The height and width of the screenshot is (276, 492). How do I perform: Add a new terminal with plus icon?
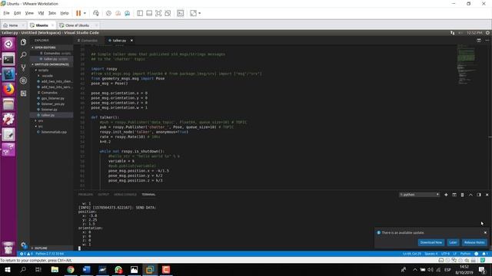click(x=446, y=195)
